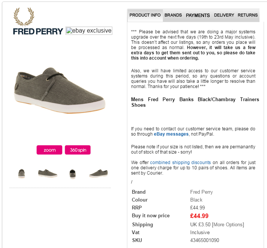Screen dimensions: 267x248
Task: Go to the Payments tab
Action: click(198, 15)
